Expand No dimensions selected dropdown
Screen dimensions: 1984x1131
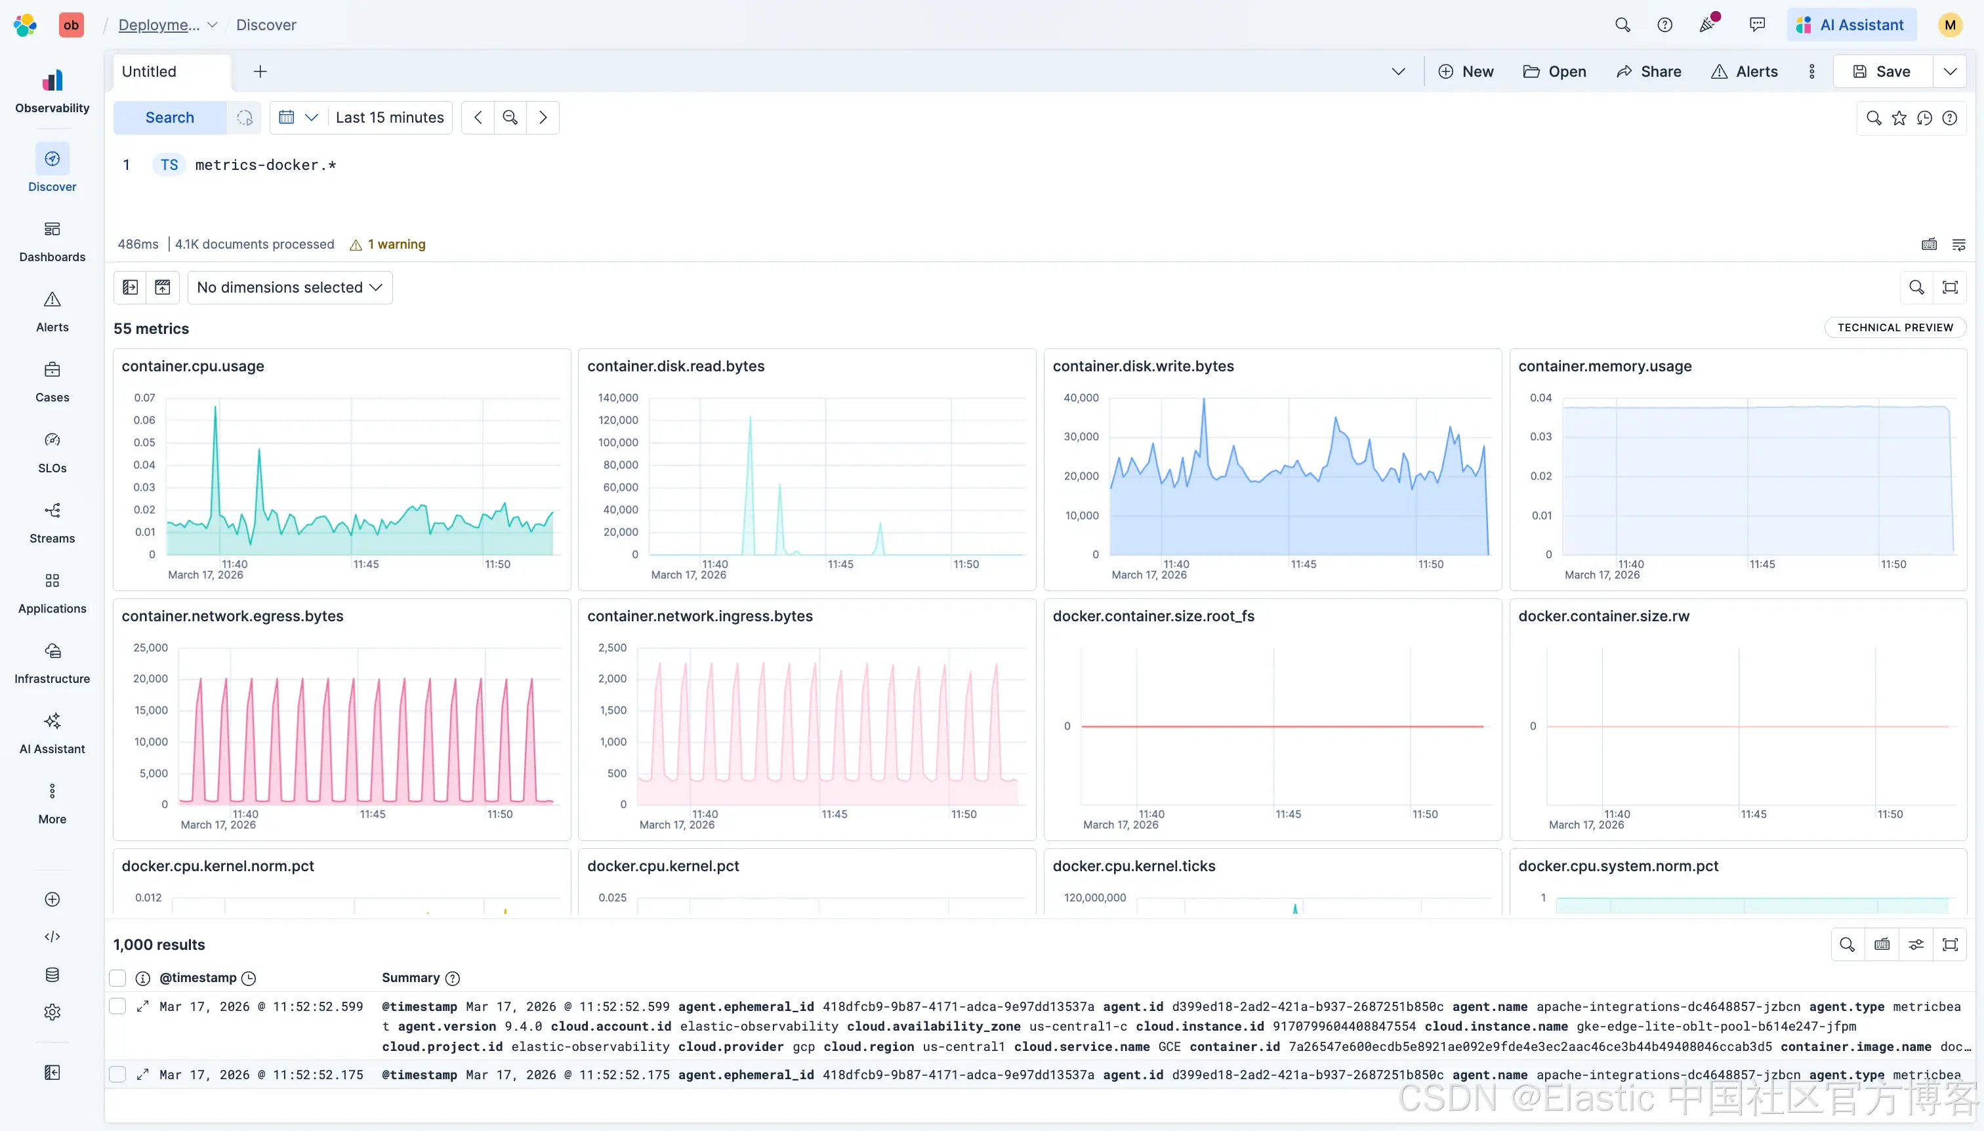click(x=290, y=287)
